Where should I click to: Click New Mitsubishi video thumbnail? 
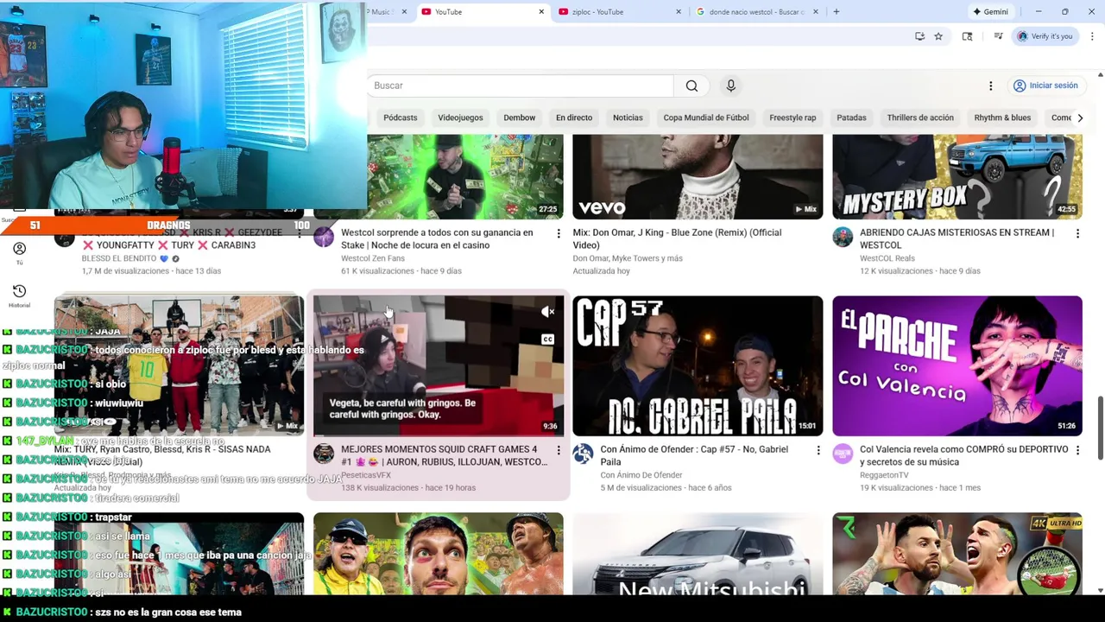coord(698,553)
